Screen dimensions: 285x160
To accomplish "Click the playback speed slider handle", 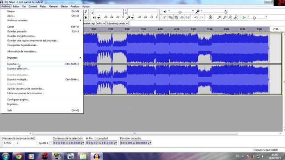I will point(254,18).
